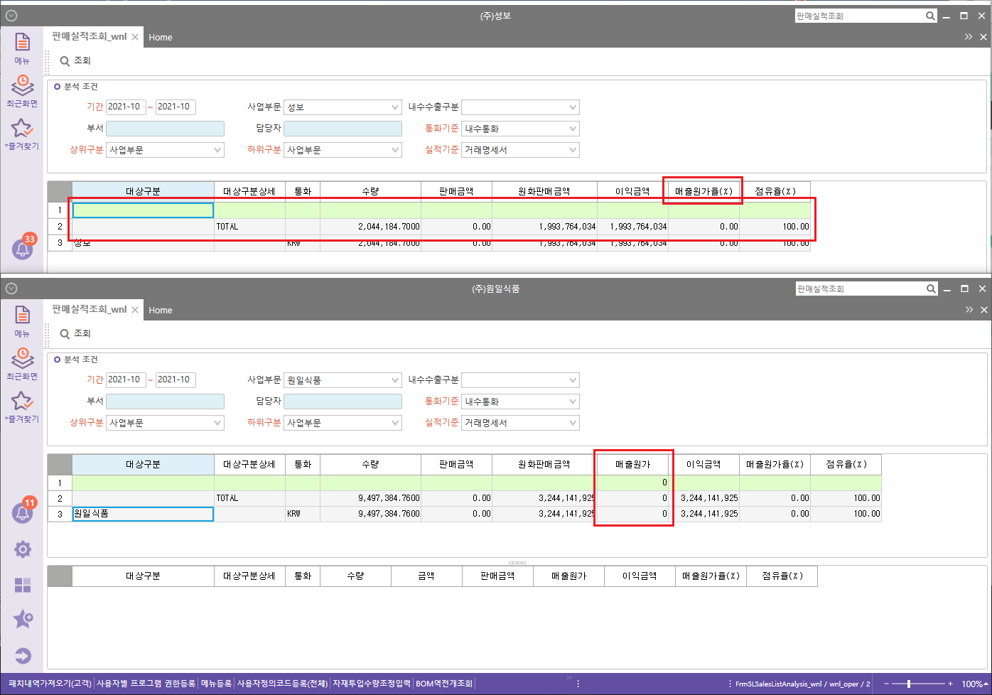
Task: Open 패치내역가져오기(고객) shortcut in the bottom bar
Action: (x=50, y=684)
